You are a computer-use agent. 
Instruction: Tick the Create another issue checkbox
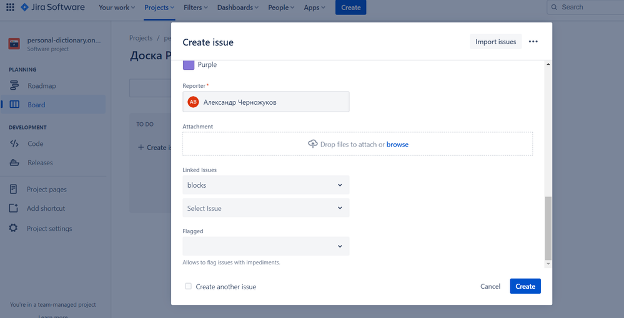pos(188,286)
